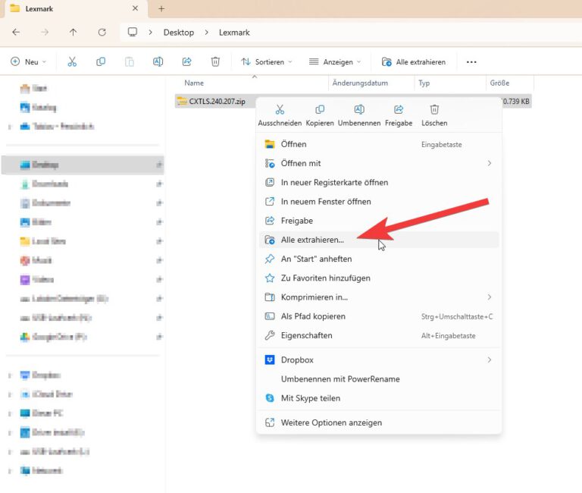Choose Mit Skype teilen

click(379, 398)
